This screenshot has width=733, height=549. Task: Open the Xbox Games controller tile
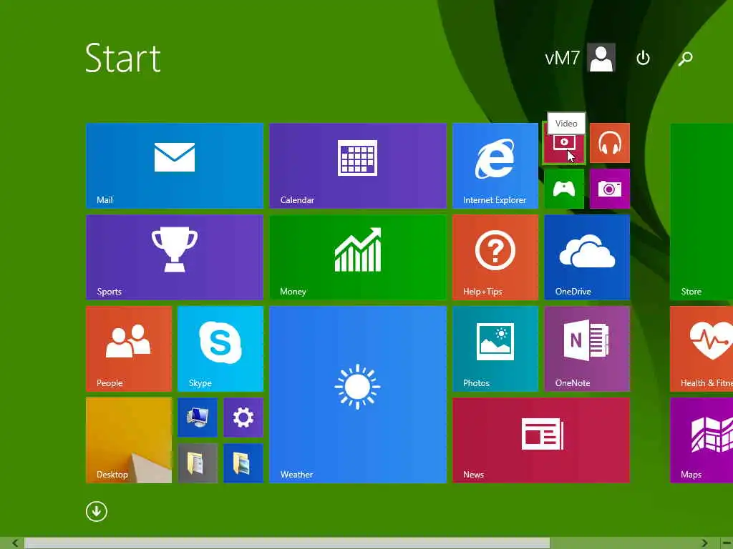click(564, 189)
